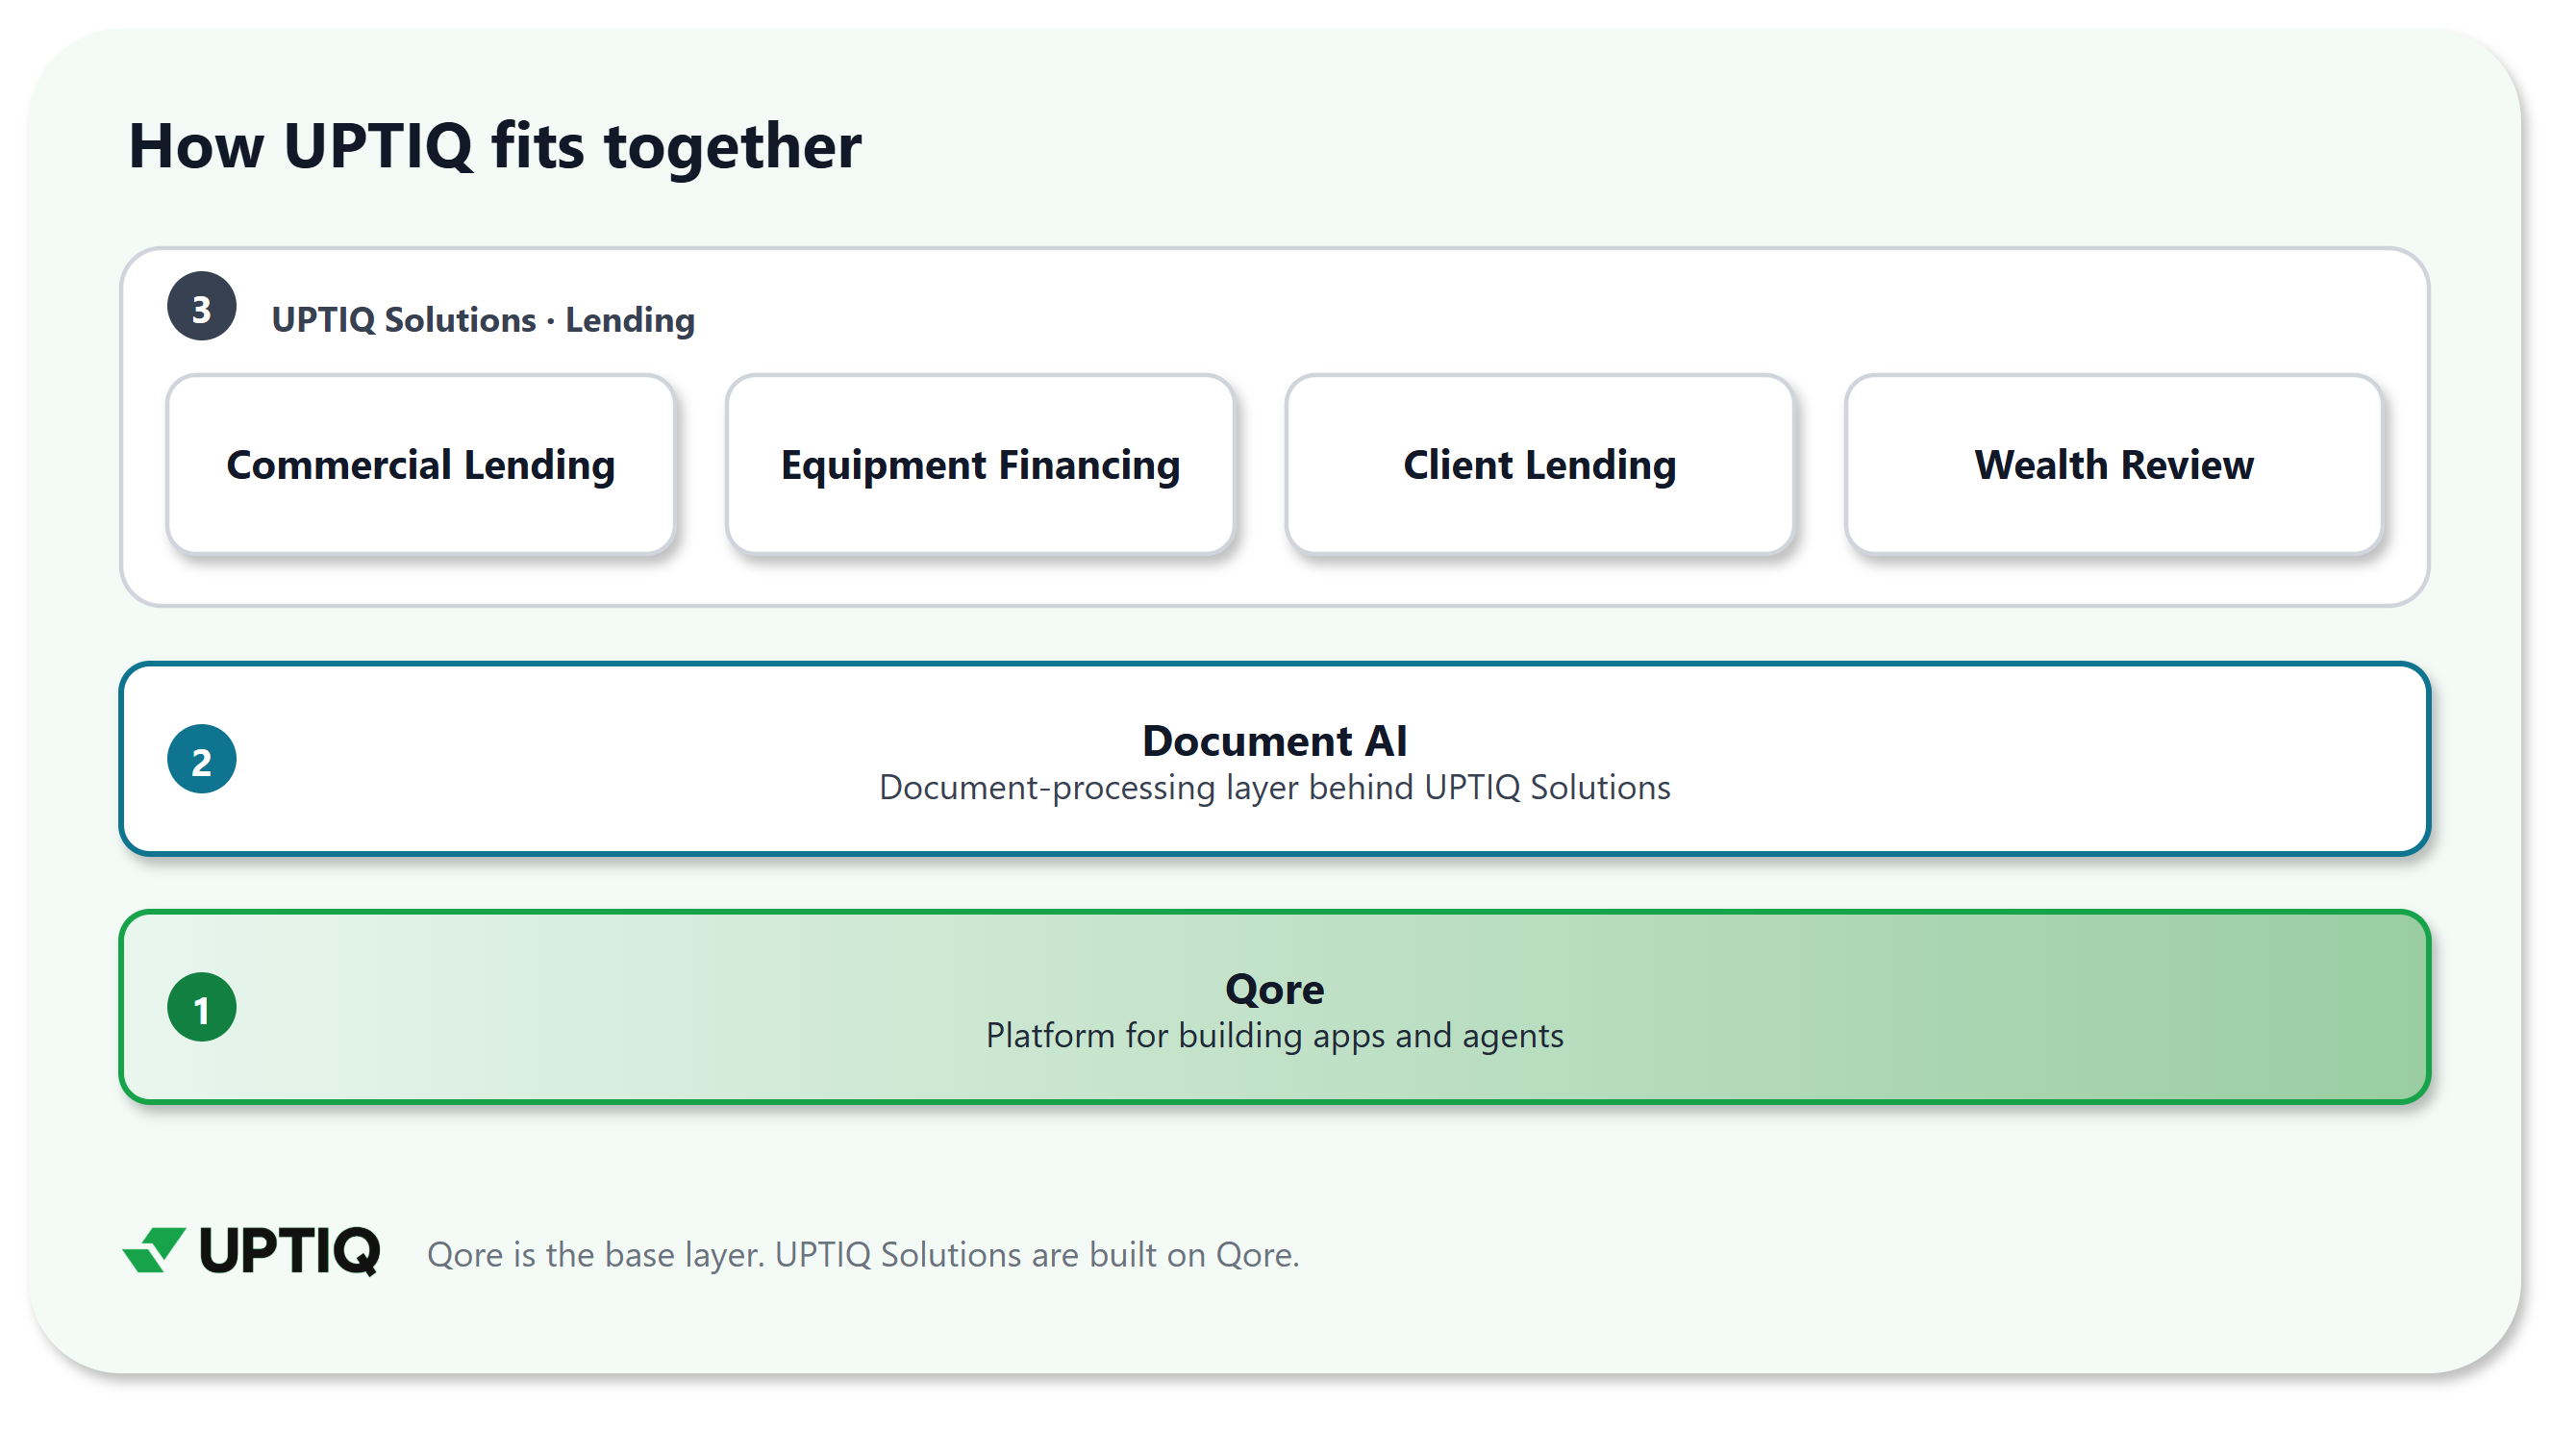Select the Wealth Review card
Viewport: 2576px width, 1431px height.
[2114, 465]
